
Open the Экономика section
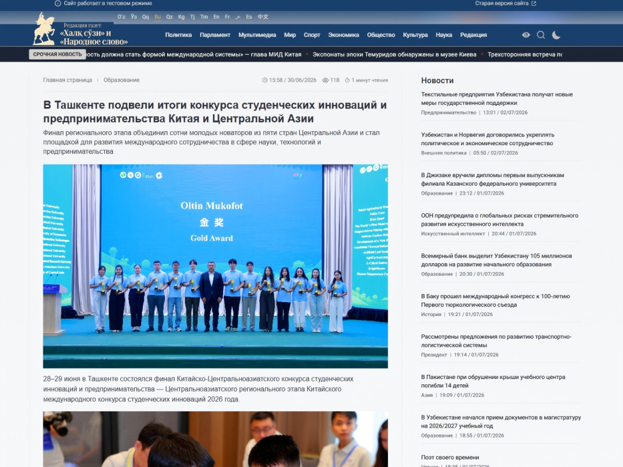click(x=344, y=35)
